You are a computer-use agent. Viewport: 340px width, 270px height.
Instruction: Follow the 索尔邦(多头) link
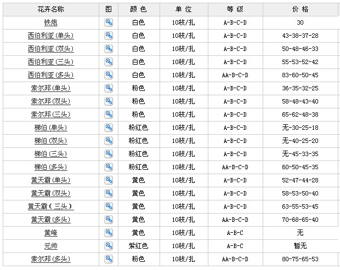point(51,259)
